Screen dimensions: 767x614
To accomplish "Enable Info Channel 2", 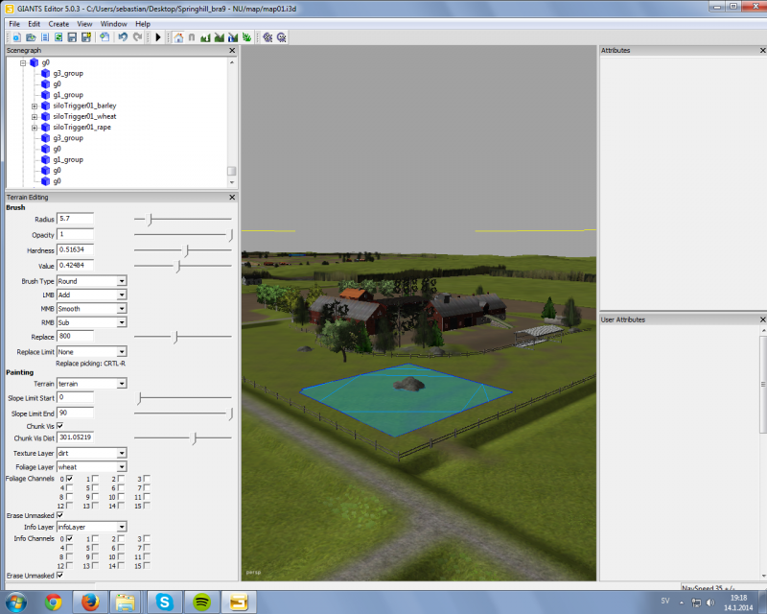I will point(121,538).
